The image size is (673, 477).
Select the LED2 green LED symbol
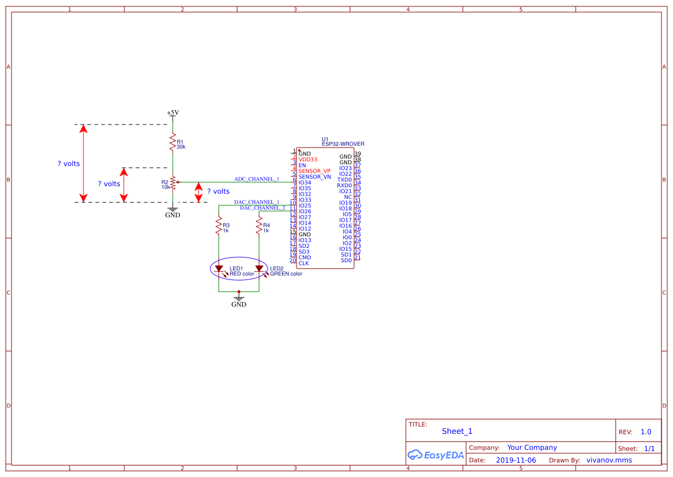[259, 268]
